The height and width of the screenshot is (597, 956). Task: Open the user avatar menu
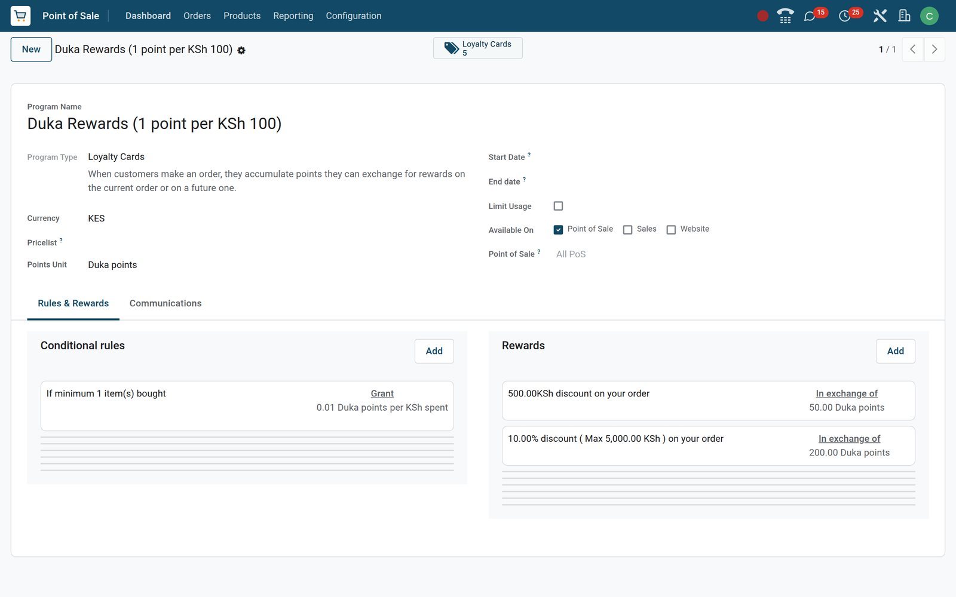click(x=929, y=16)
